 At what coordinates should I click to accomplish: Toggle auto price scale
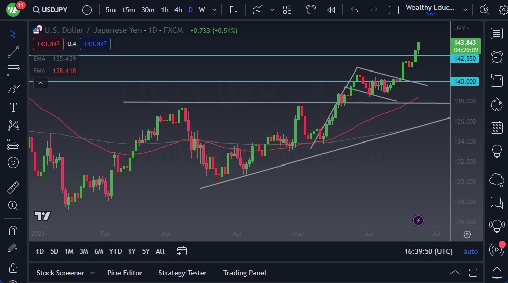coord(470,251)
